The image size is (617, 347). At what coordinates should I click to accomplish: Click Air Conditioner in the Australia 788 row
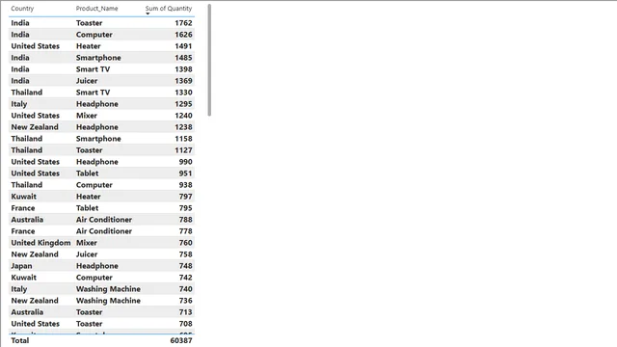click(104, 220)
